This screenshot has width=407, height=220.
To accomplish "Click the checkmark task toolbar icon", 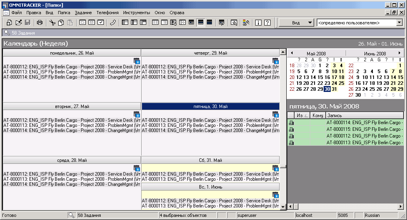I will 101,22.
